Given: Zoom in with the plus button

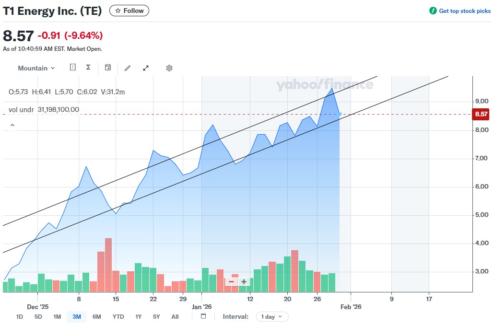Looking at the screenshot, I should tap(244, 281).
